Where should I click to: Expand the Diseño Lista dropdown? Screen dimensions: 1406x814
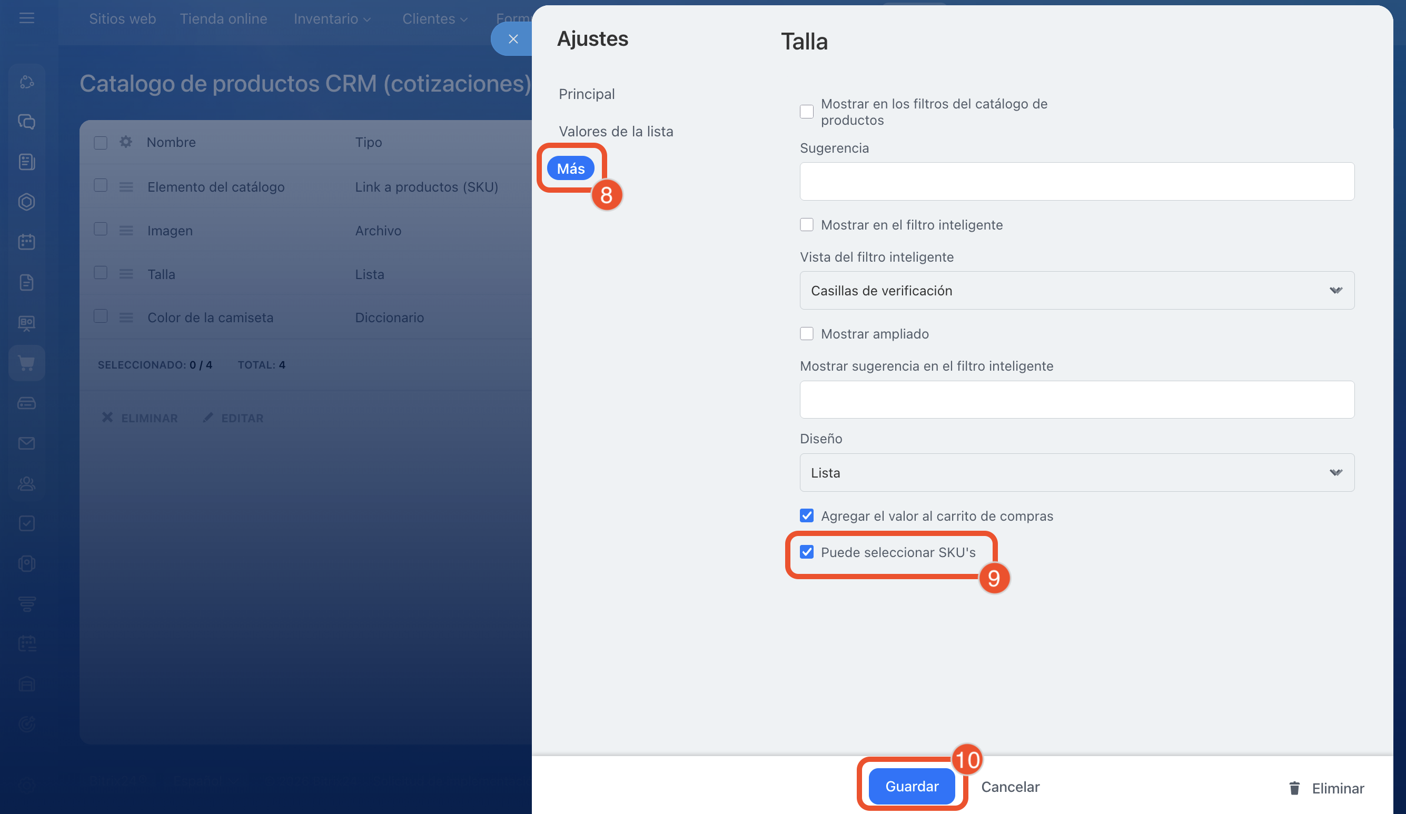pos(1076,472)
